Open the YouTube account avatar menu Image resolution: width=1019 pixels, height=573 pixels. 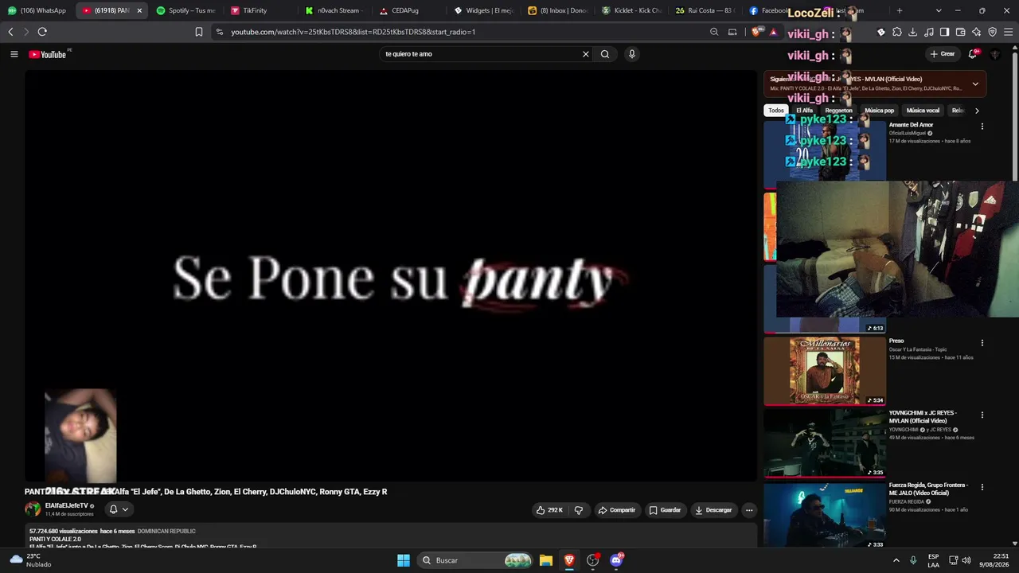(x=995, y=54)
